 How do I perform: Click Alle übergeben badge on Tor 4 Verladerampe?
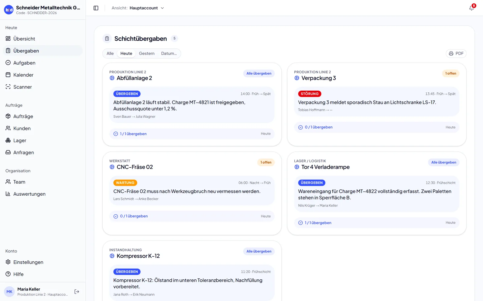click(443, 163)
